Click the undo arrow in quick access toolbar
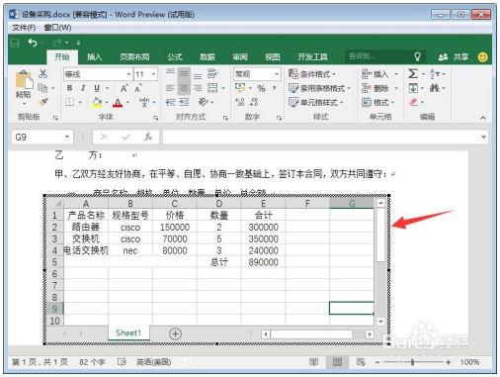Viewport: 500px width, 377px height. 33,43
